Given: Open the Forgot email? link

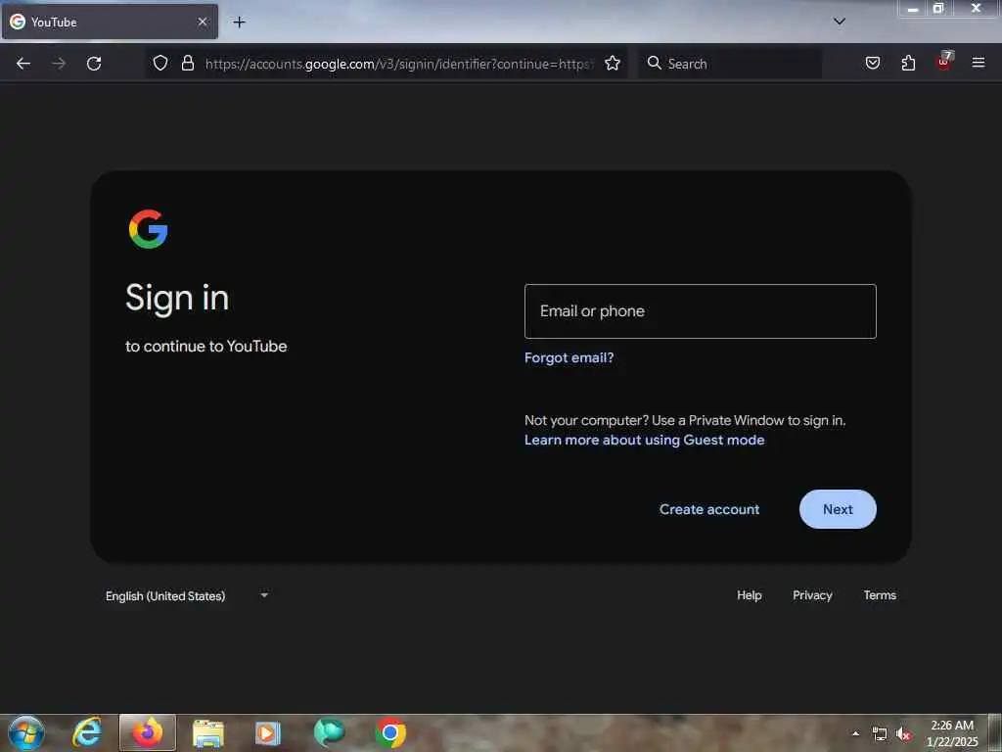Looking at the screenshot, I should (x=569, y=357).
